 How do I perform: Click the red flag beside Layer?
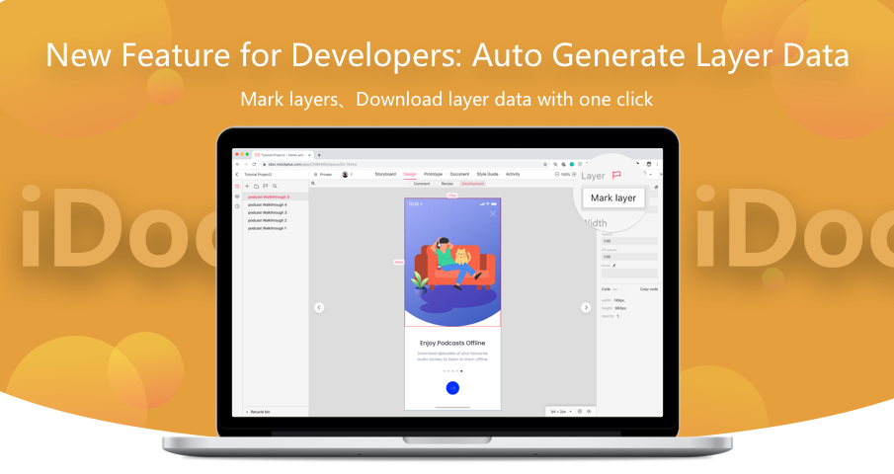(x=616, y=175)
